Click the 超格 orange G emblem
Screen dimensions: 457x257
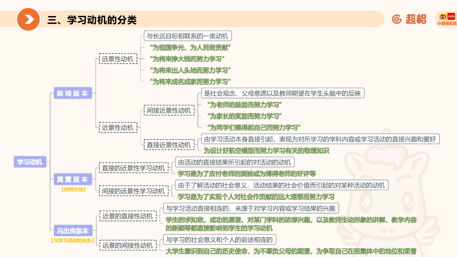397,19
